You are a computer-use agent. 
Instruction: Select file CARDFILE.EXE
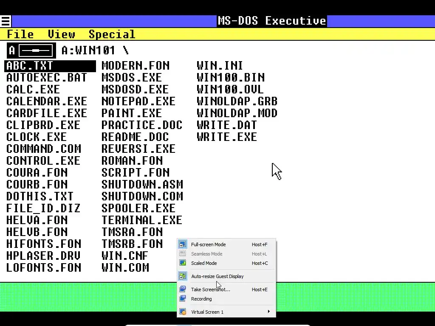pyautogui.click(x=47, y=113)
